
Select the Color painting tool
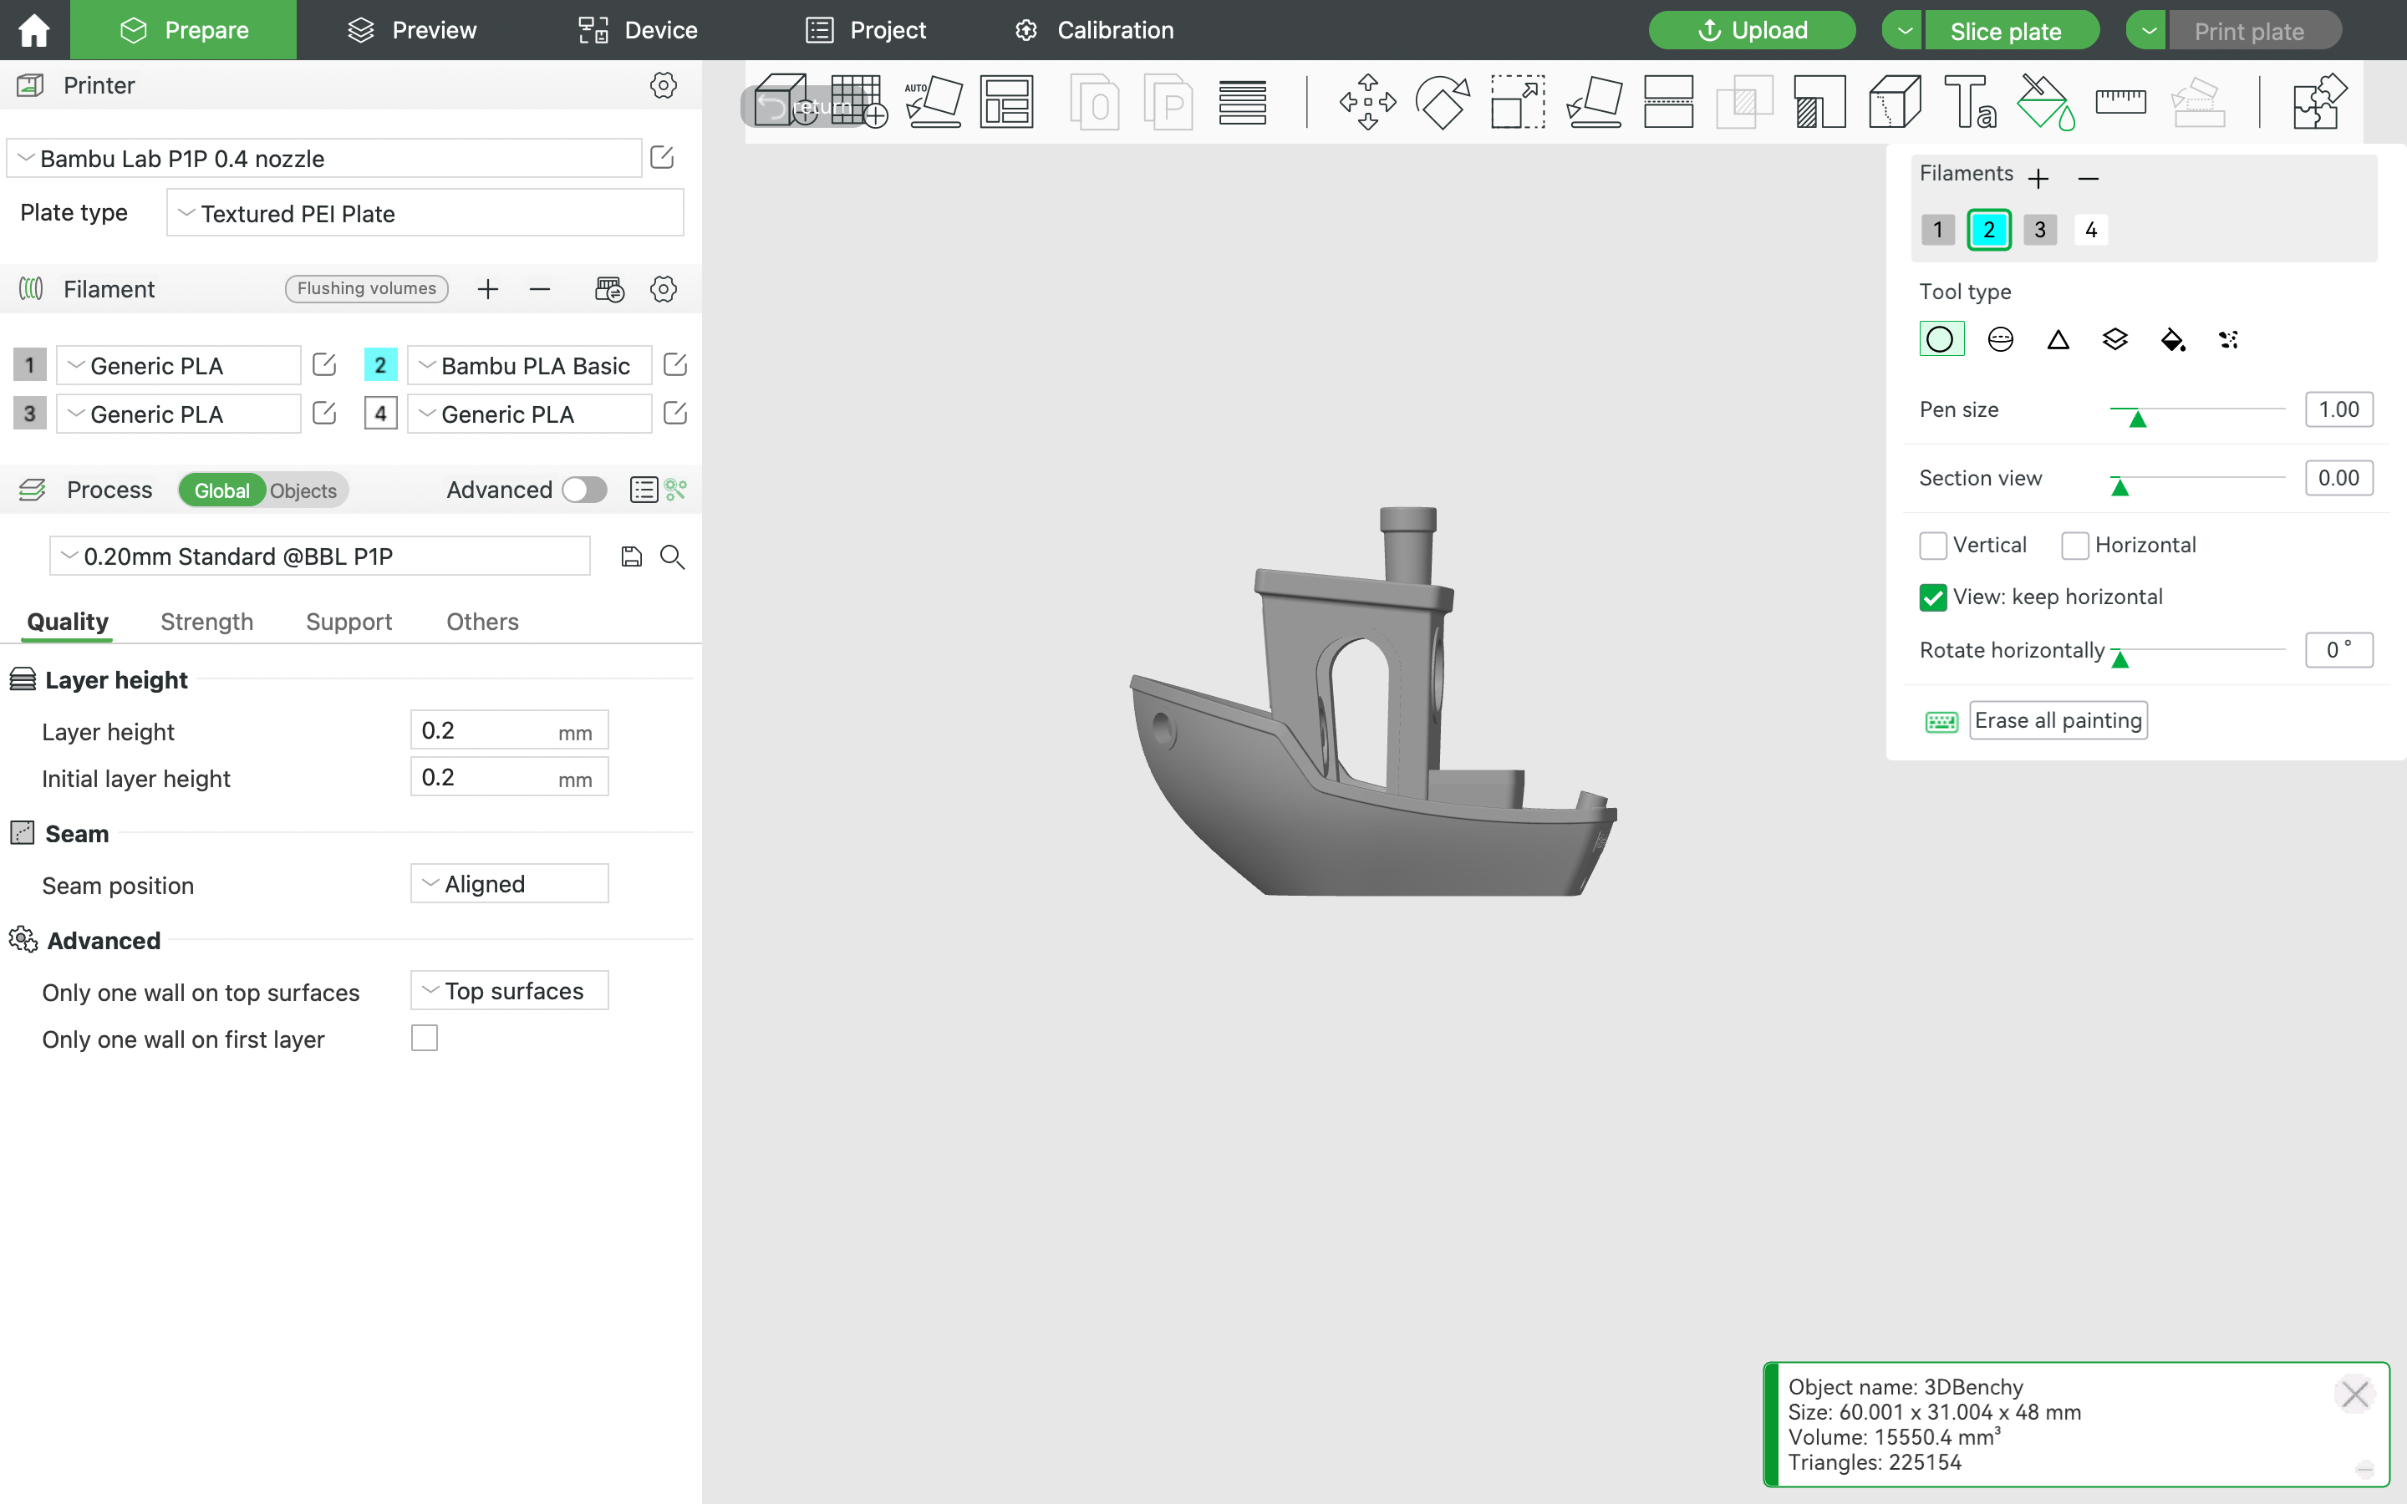tap(2045, 101)
